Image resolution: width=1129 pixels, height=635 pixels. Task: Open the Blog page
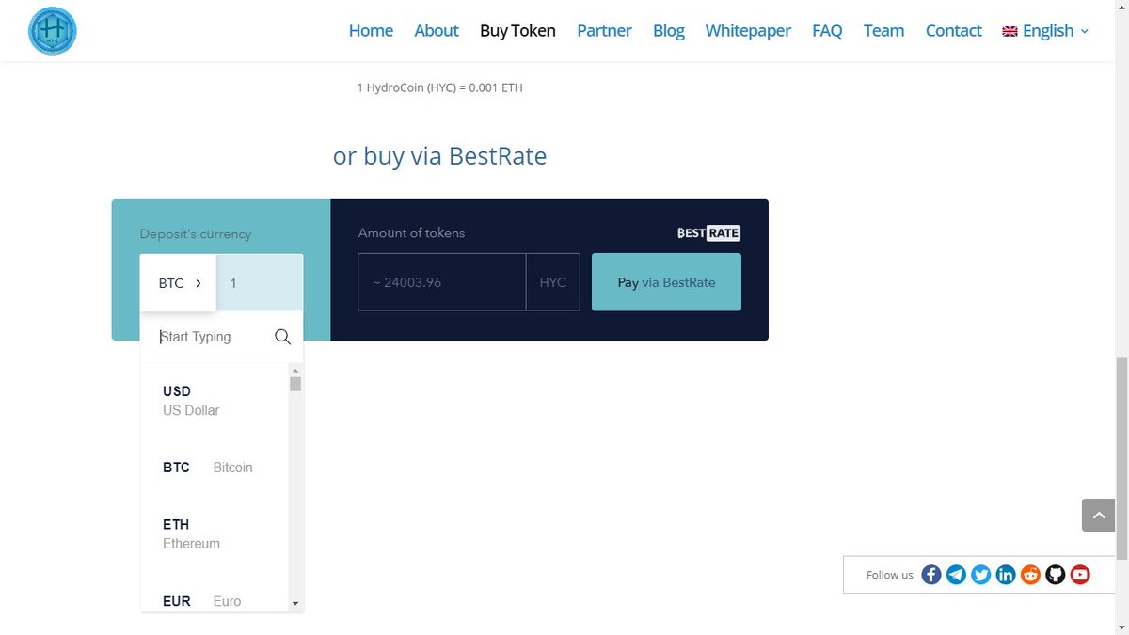pyautogui.click(x=669, y=31)
